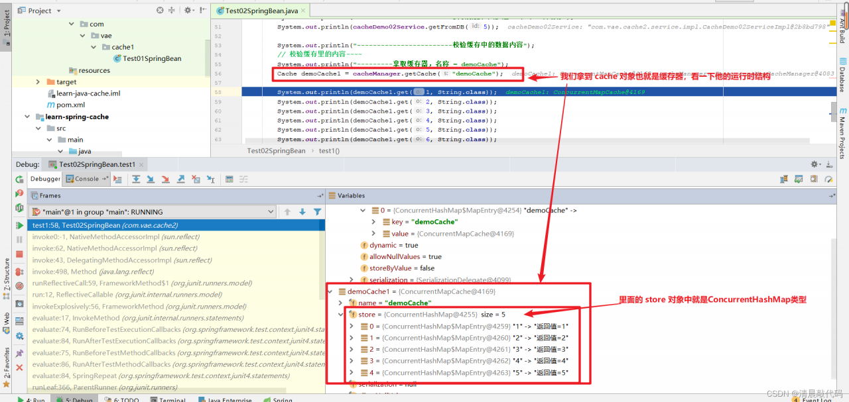
Task: Switch to the Debugger tab
Action: click(x=46, y=179)
